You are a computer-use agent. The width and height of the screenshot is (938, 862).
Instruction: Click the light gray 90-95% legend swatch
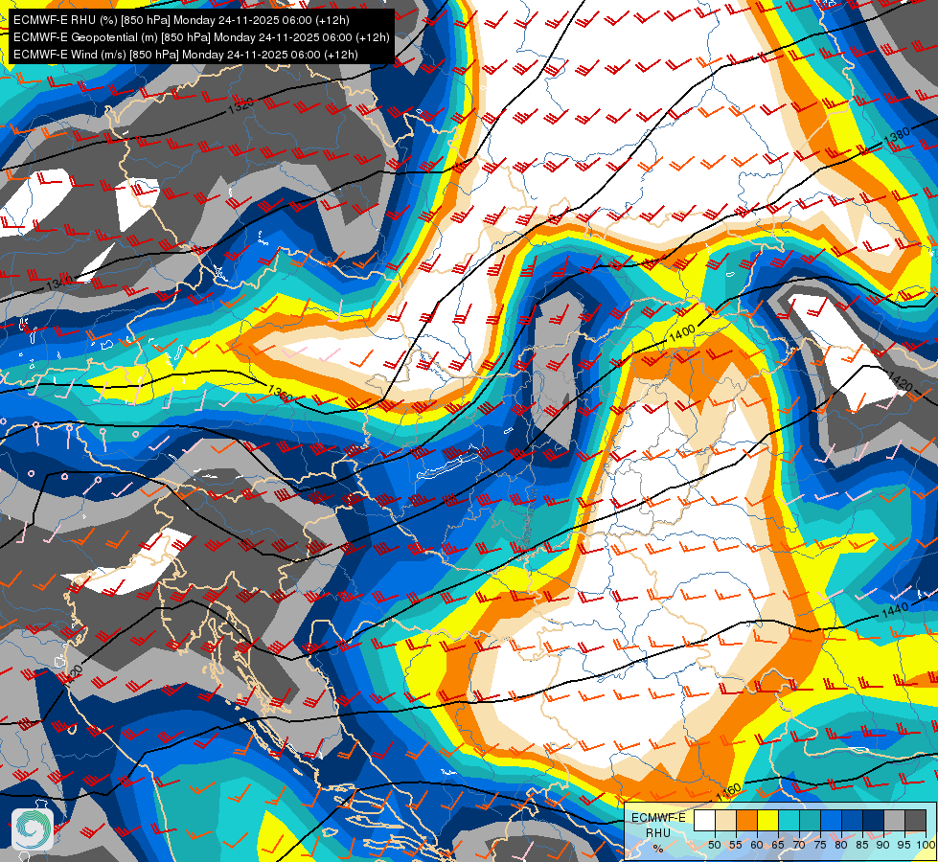894,820
